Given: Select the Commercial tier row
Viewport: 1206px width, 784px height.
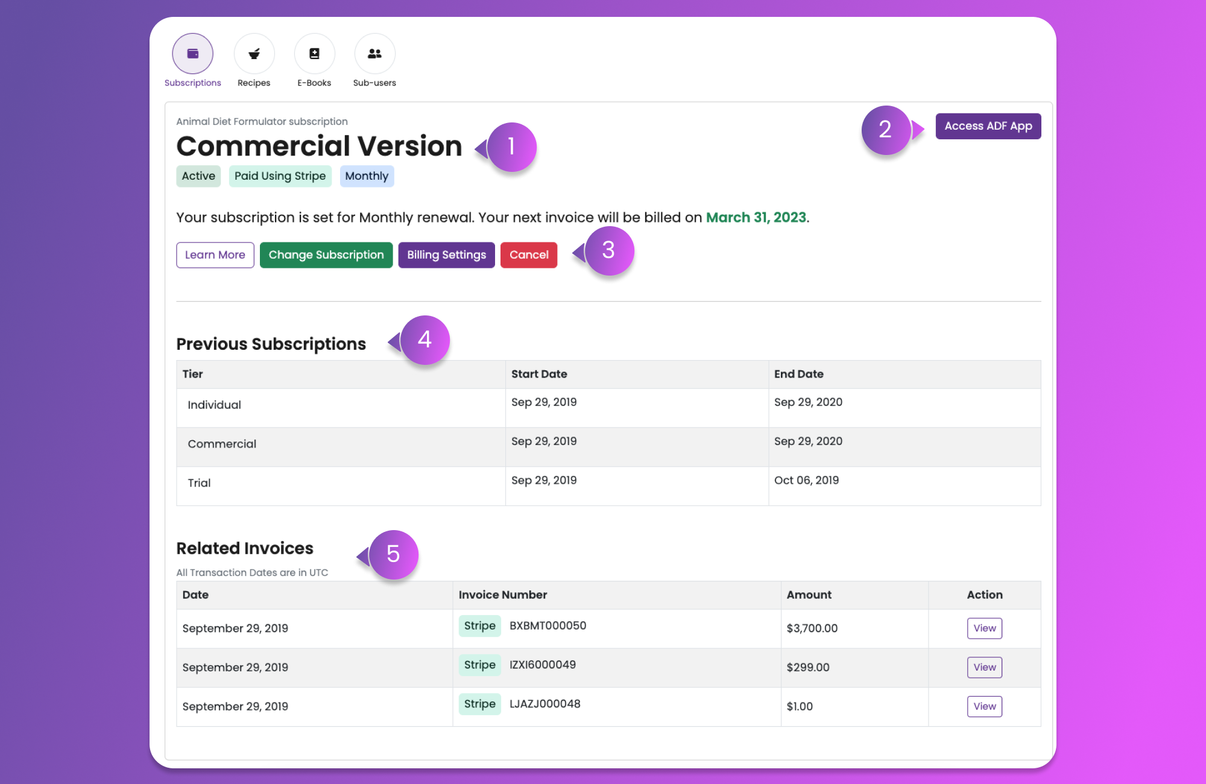Looking at the screenshot, I should tap(222, 444).
